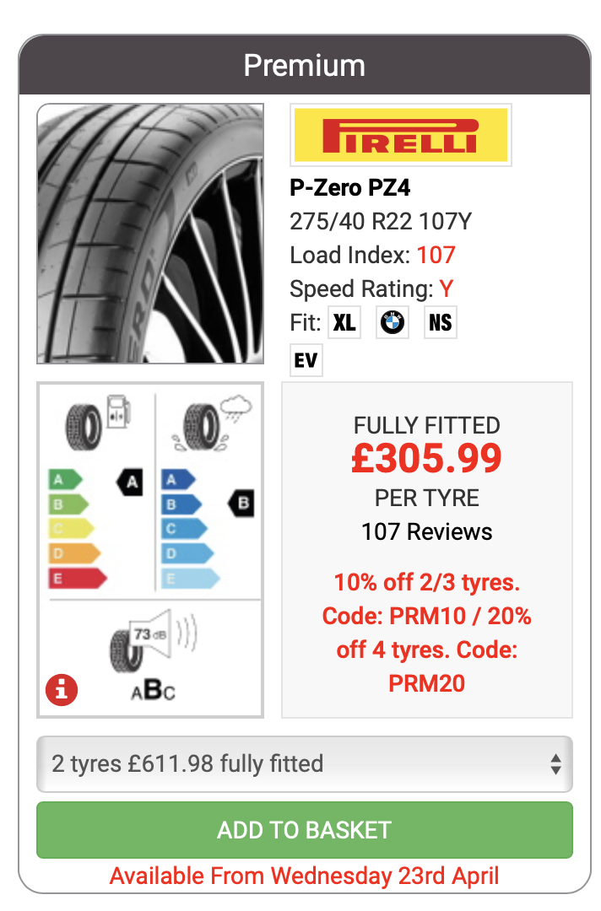
Task: Click the BMW logo fitment badge
Action: pos(393,322)
